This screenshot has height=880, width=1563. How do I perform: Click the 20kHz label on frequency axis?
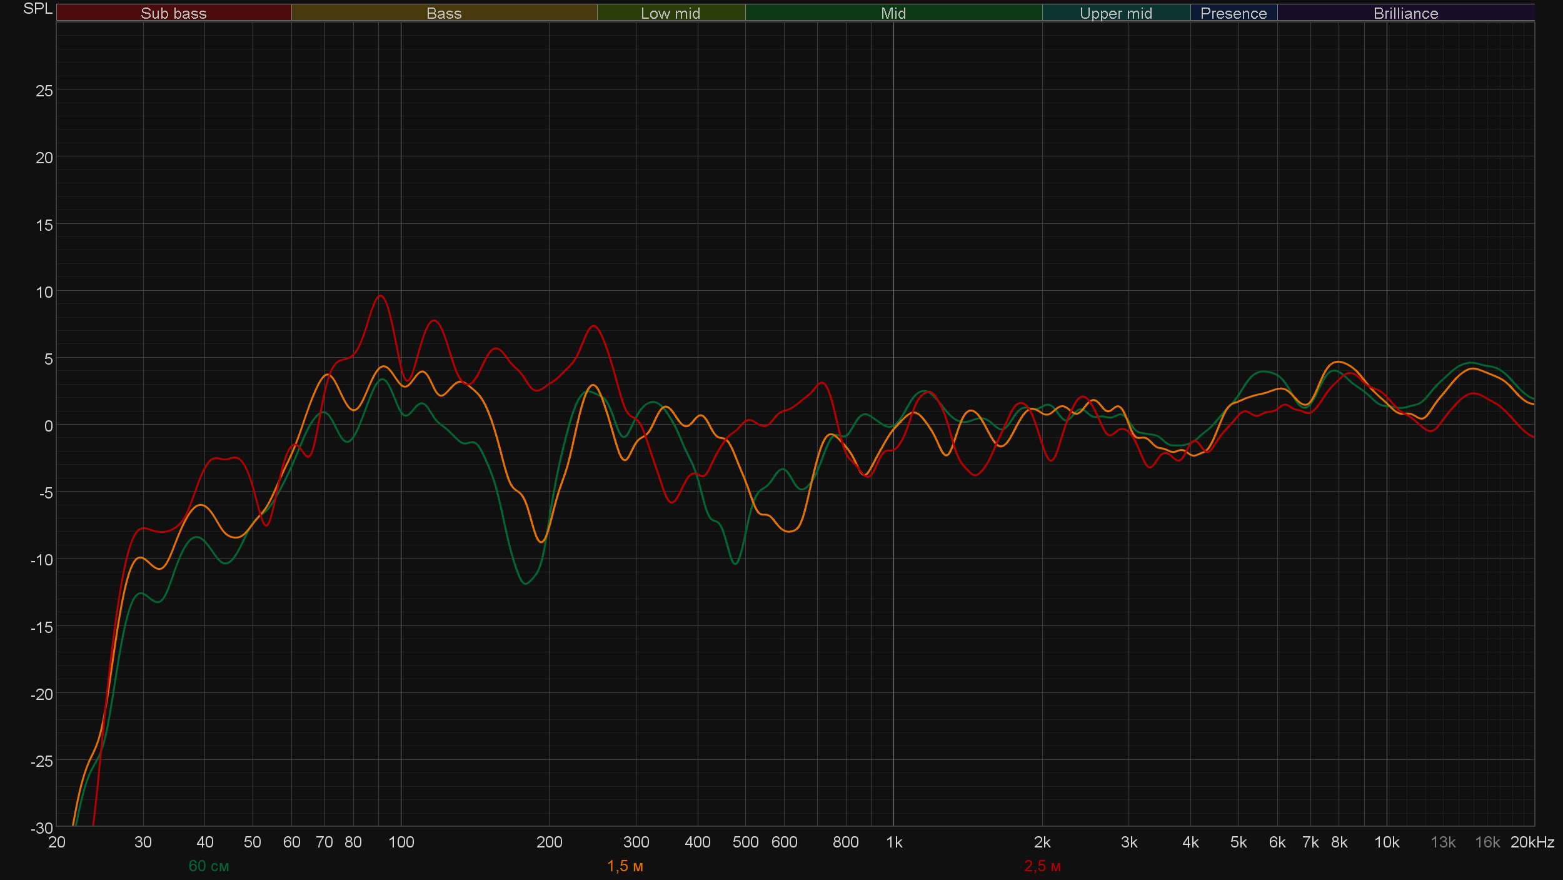coord(1532,842)
